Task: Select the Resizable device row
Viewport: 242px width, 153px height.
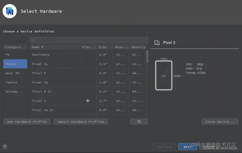Action: click(88, 55)
